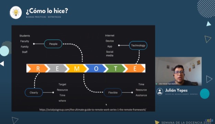Click the speaker webcam video thumbnail

pyautogui.click(x=179, y=71)
